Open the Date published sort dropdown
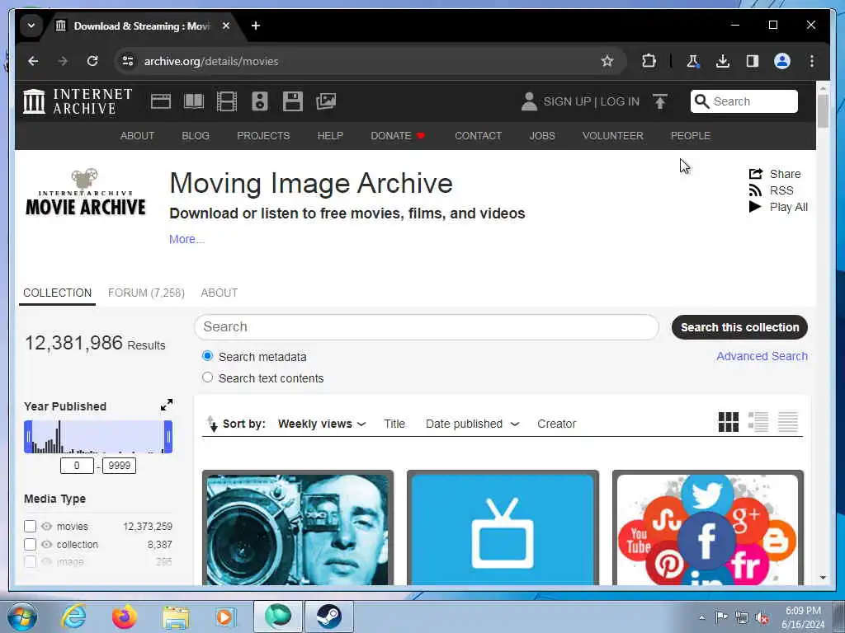Viewport: 845px width, 633px height. point(472,424)
